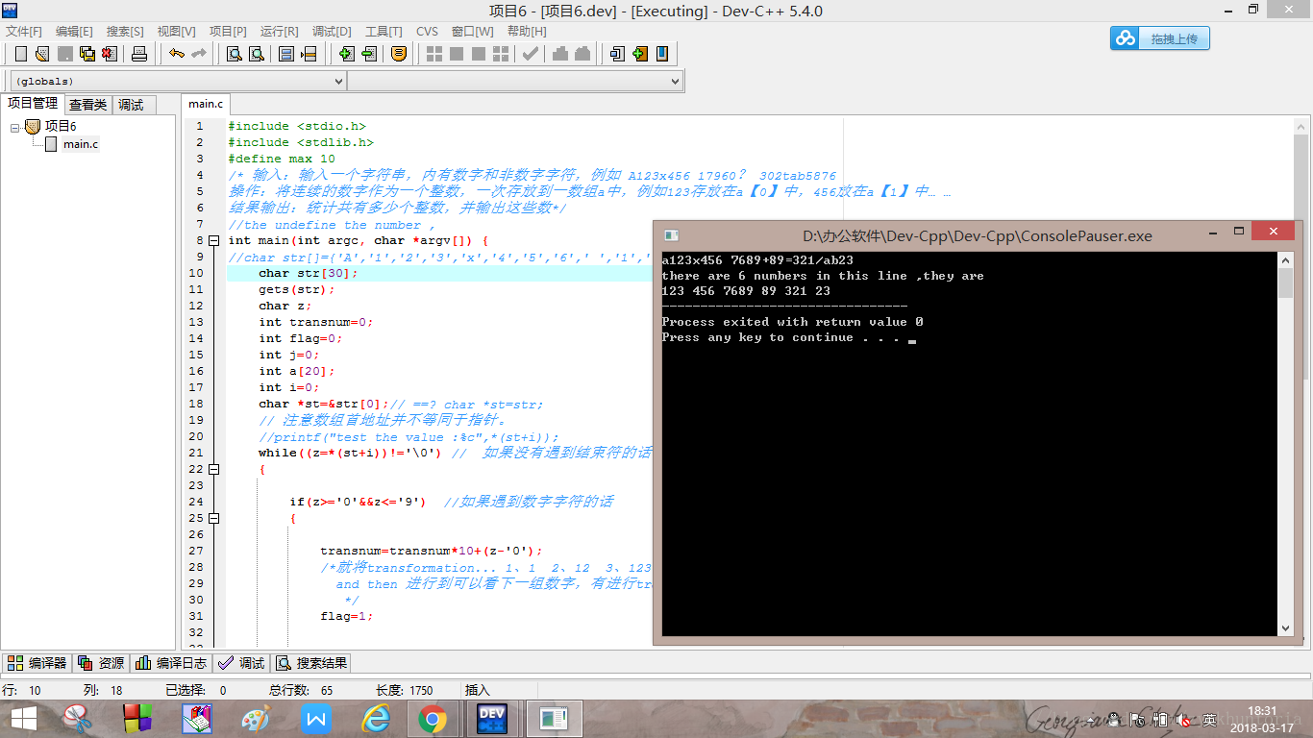Viewport: 1313px width, 738px height.
Task: Open the 搜索结果 bottom tab
Action: coord(311,663)
